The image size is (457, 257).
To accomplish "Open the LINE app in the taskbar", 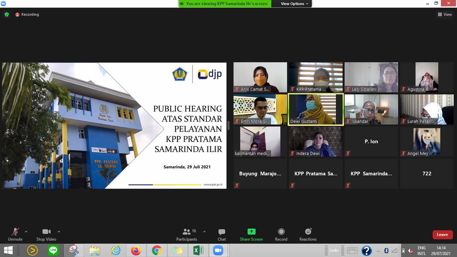I will tap(53, 251).
